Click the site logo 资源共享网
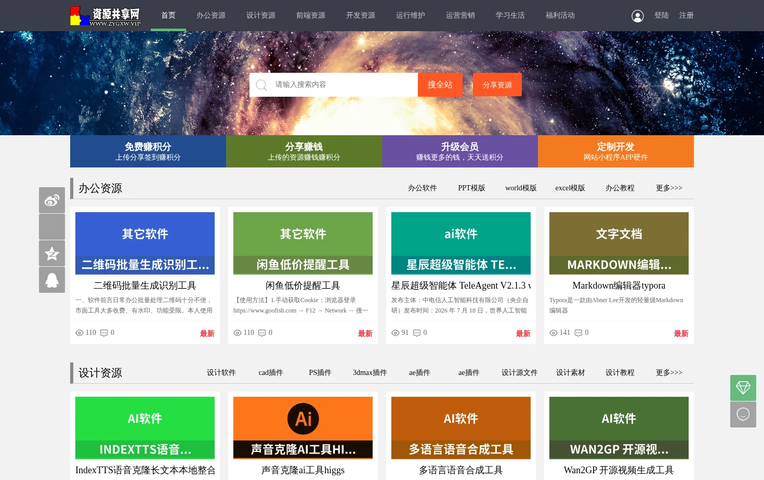This screenshot has height=480, width=764. point(106,16)
